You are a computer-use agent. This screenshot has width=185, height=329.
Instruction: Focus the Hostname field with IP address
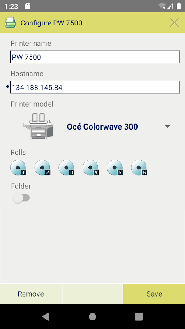[95, 87]
